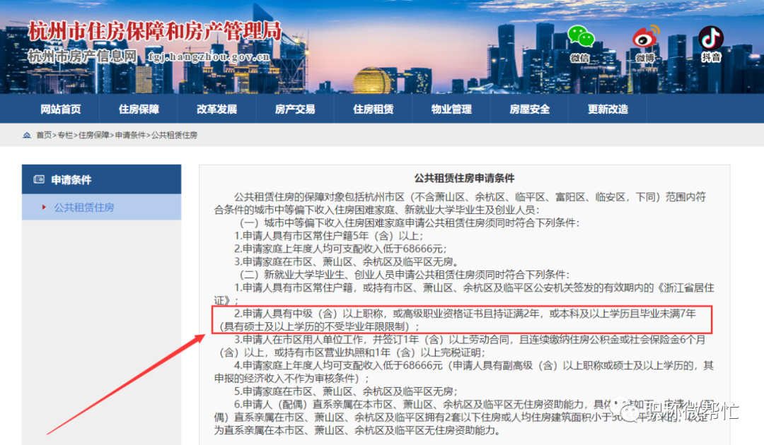764x445 pixels.
Task: Click line 5.申请家庭在市区、萧山区、余杭区及临平区无房;
Action: click(347, 391)
